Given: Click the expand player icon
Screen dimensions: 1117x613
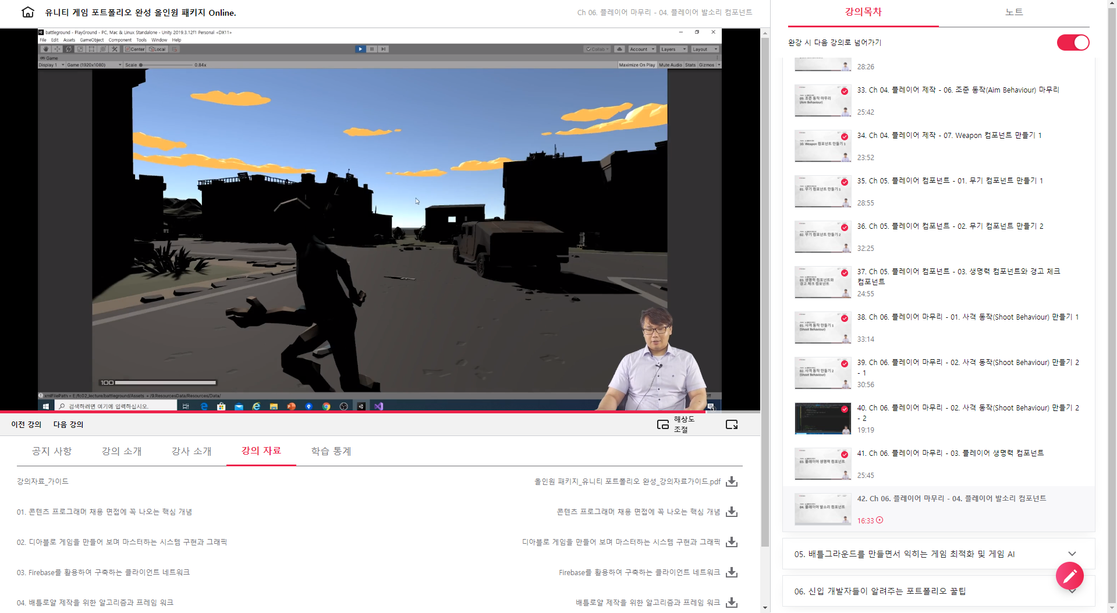Looking at the screenshot, I should click(732, 424).
